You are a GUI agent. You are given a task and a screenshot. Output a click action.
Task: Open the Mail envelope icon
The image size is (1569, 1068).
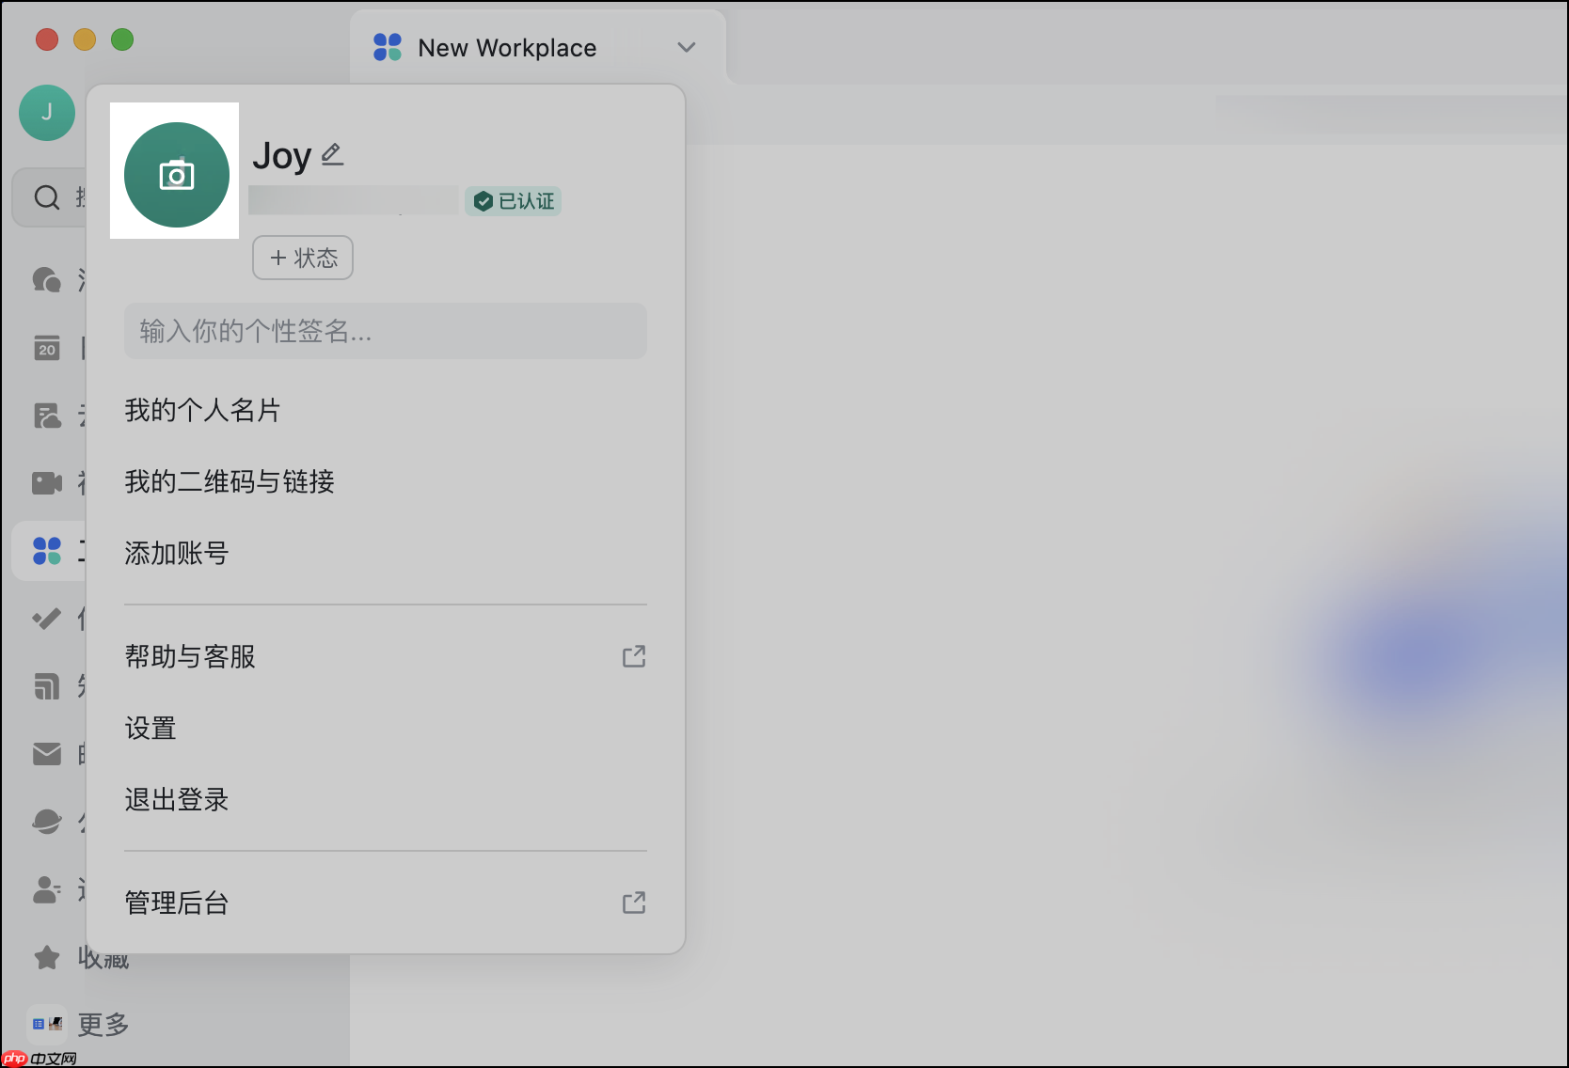click(47, 753)
